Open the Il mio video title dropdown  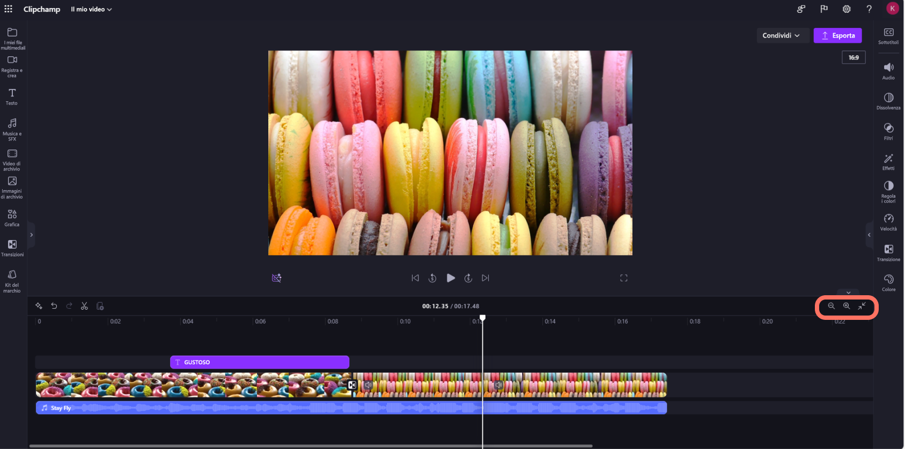pos(91,9)
